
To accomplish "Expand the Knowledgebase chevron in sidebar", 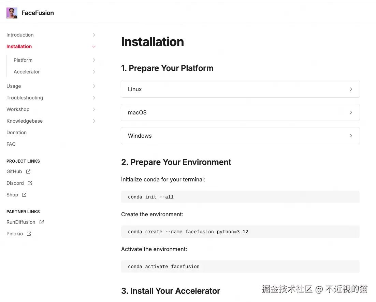I will click(x=94, y=121).
